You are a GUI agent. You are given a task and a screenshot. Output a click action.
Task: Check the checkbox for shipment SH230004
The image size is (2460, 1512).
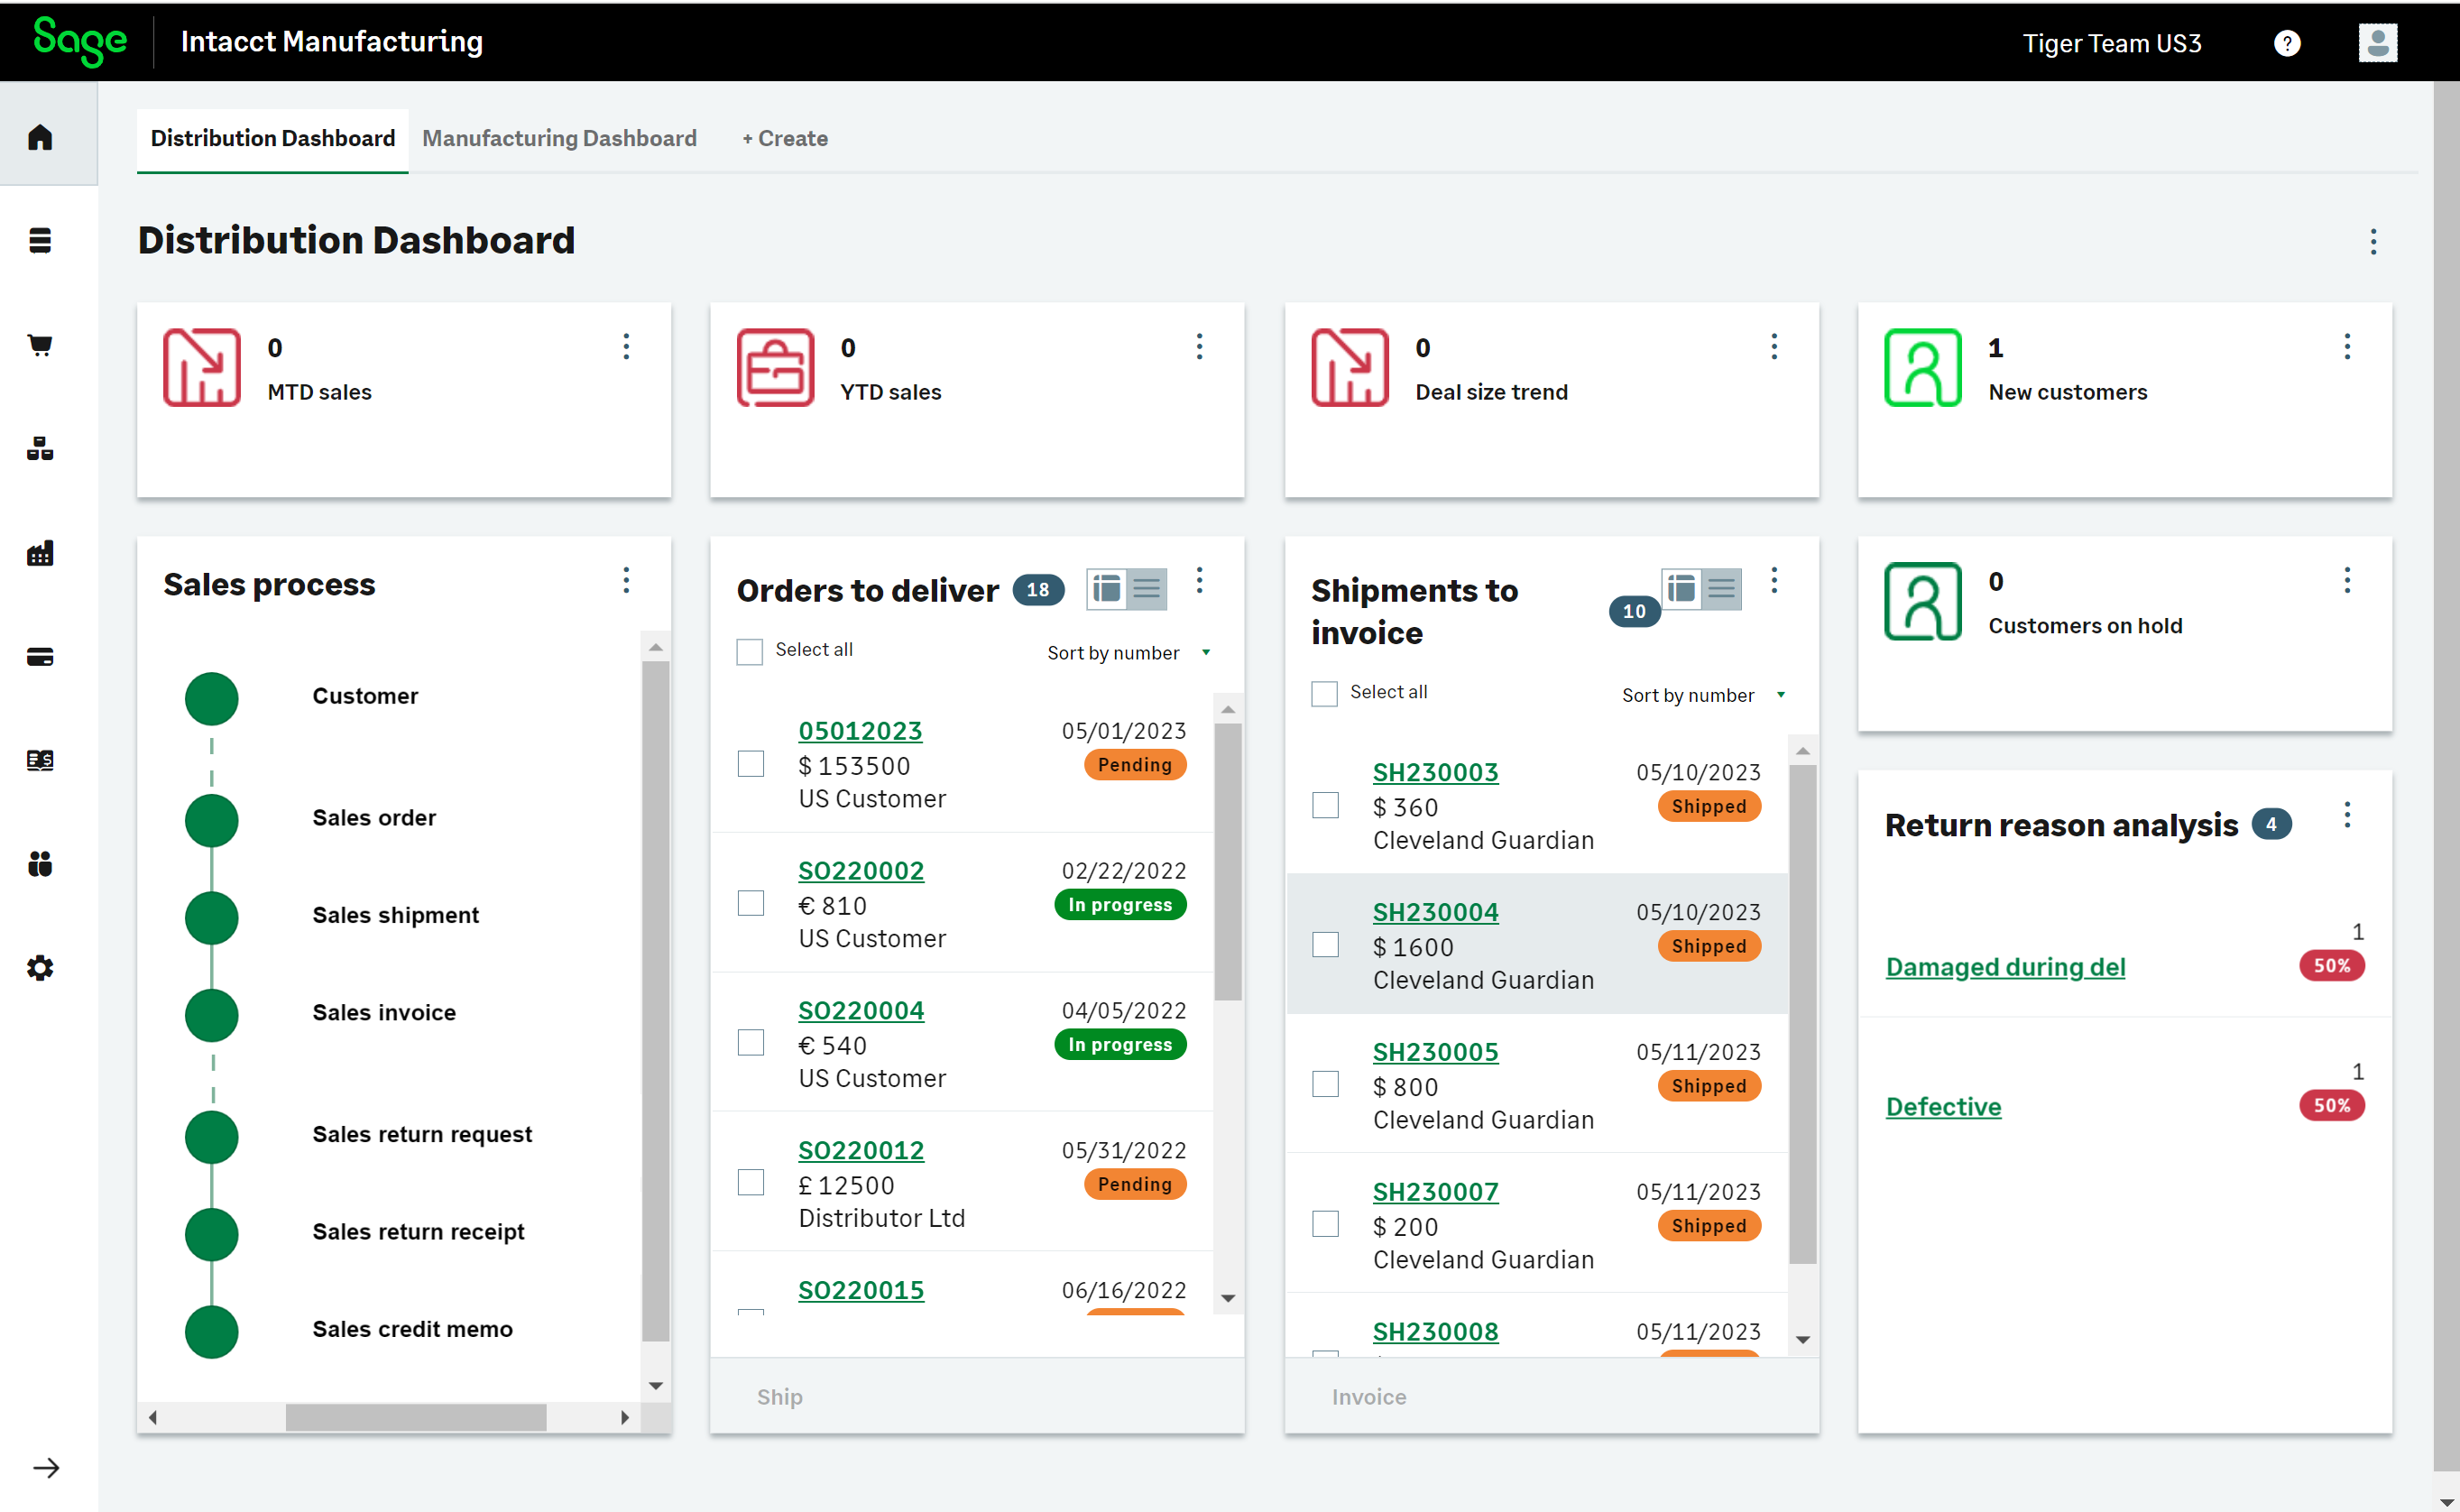pyautogui.click(x=1325, y=943)
